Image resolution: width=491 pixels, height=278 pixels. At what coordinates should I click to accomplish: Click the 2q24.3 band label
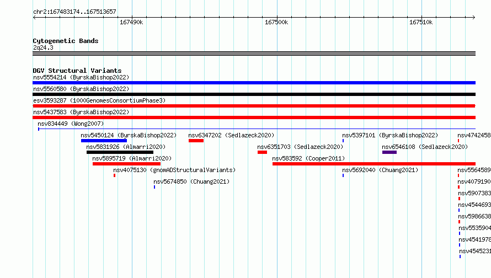[x=43, y=47]
